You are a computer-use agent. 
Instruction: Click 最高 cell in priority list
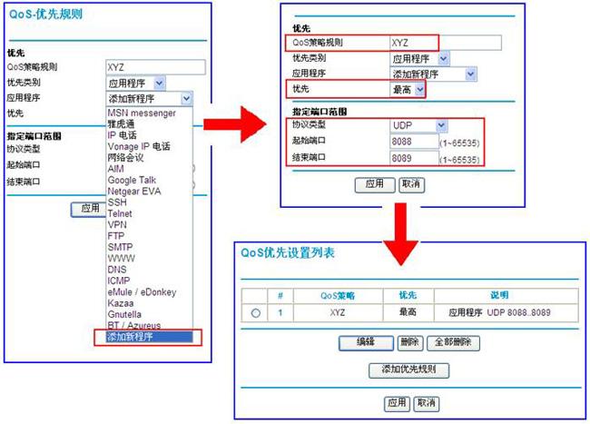tap(408, 312)
